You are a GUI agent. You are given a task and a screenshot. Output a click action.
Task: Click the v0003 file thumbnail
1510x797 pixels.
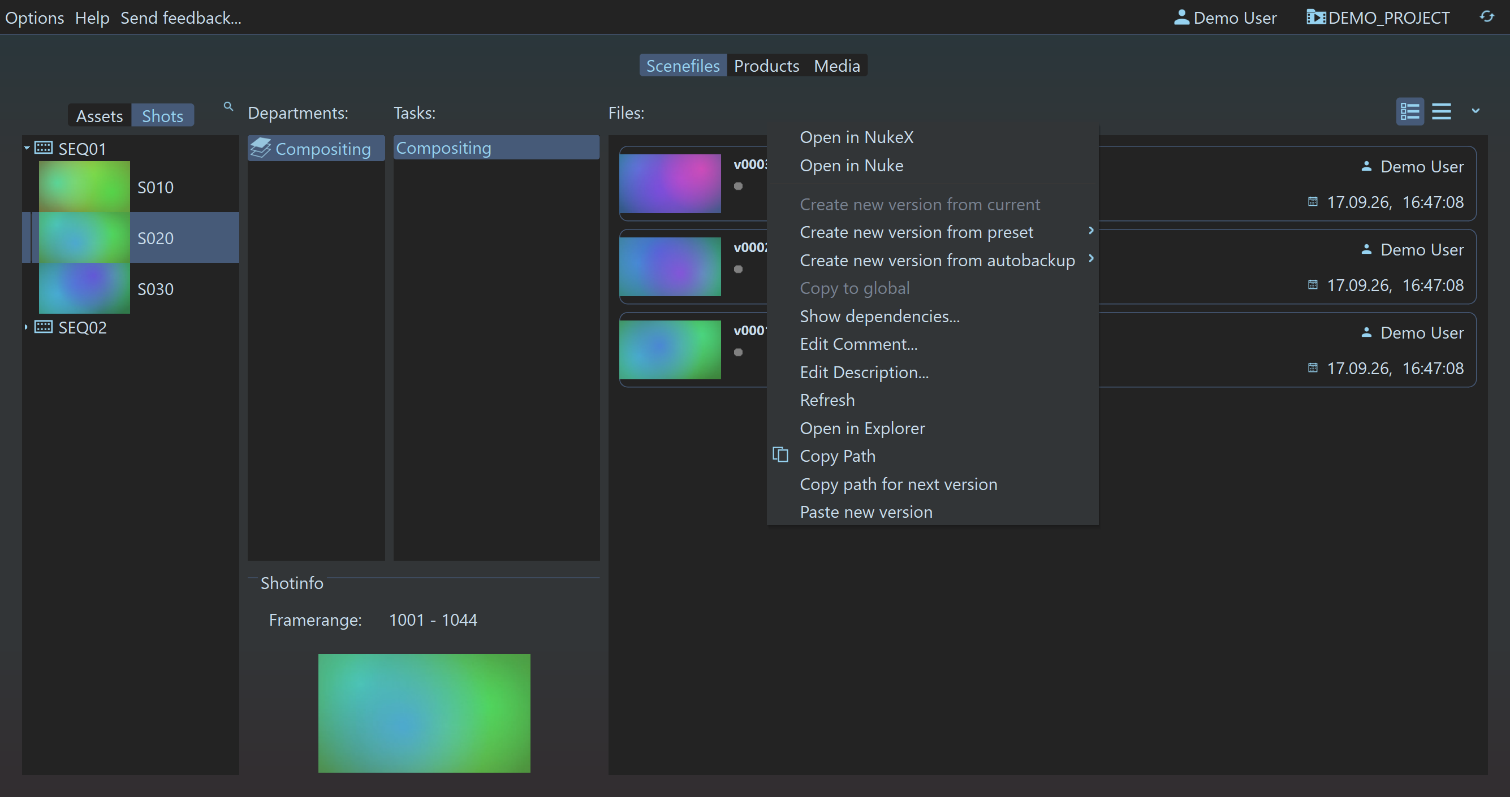(670, 184)
